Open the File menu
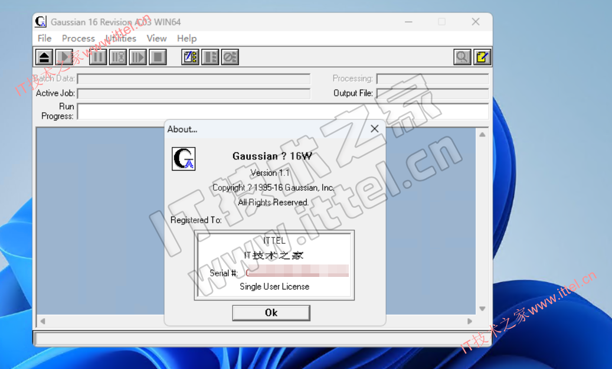 44,38
